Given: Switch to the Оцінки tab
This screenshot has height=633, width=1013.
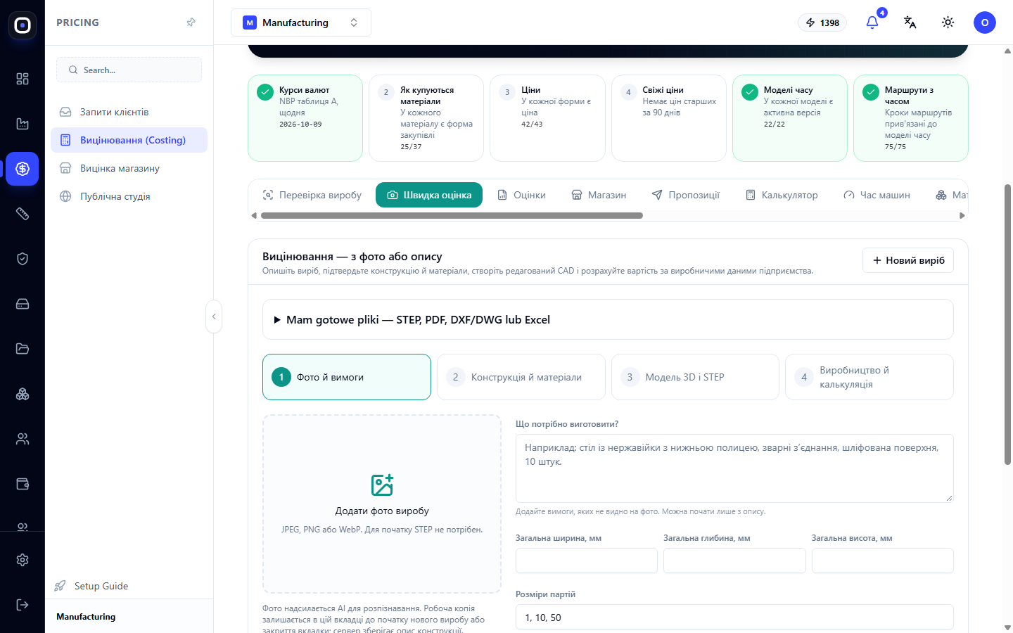Looking at the screenshot, I should click(x=521, y=195).
